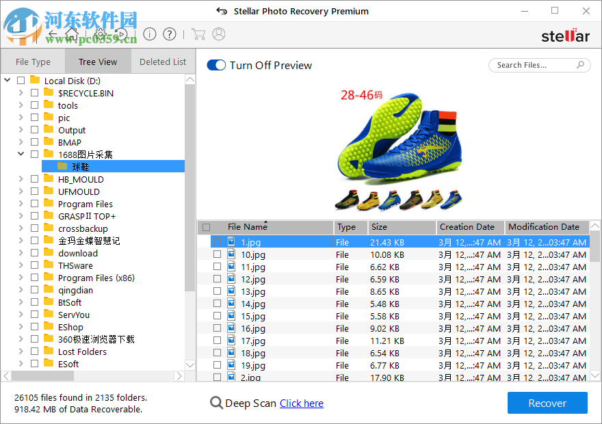This screenshot has height=424, width=602.
Task: Open the Settings gear icon
Action: [x=100, y=34]
